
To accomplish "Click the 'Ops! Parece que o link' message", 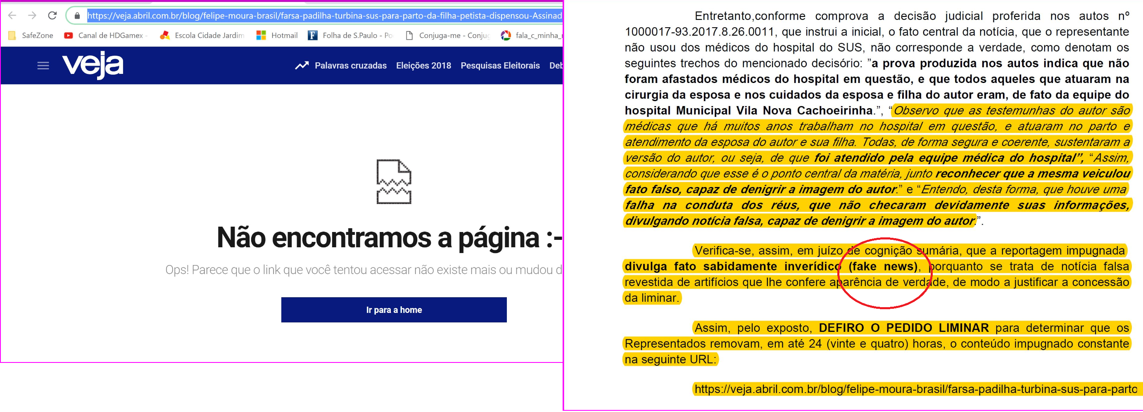I will 364,270.
